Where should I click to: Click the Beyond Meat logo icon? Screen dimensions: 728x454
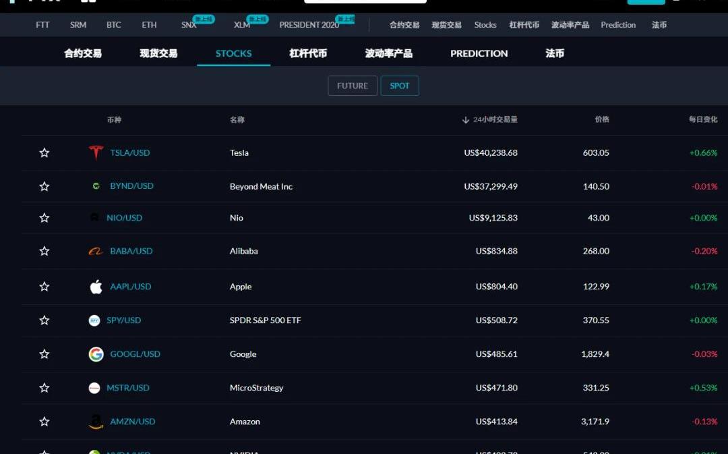(x=96, y=186)
